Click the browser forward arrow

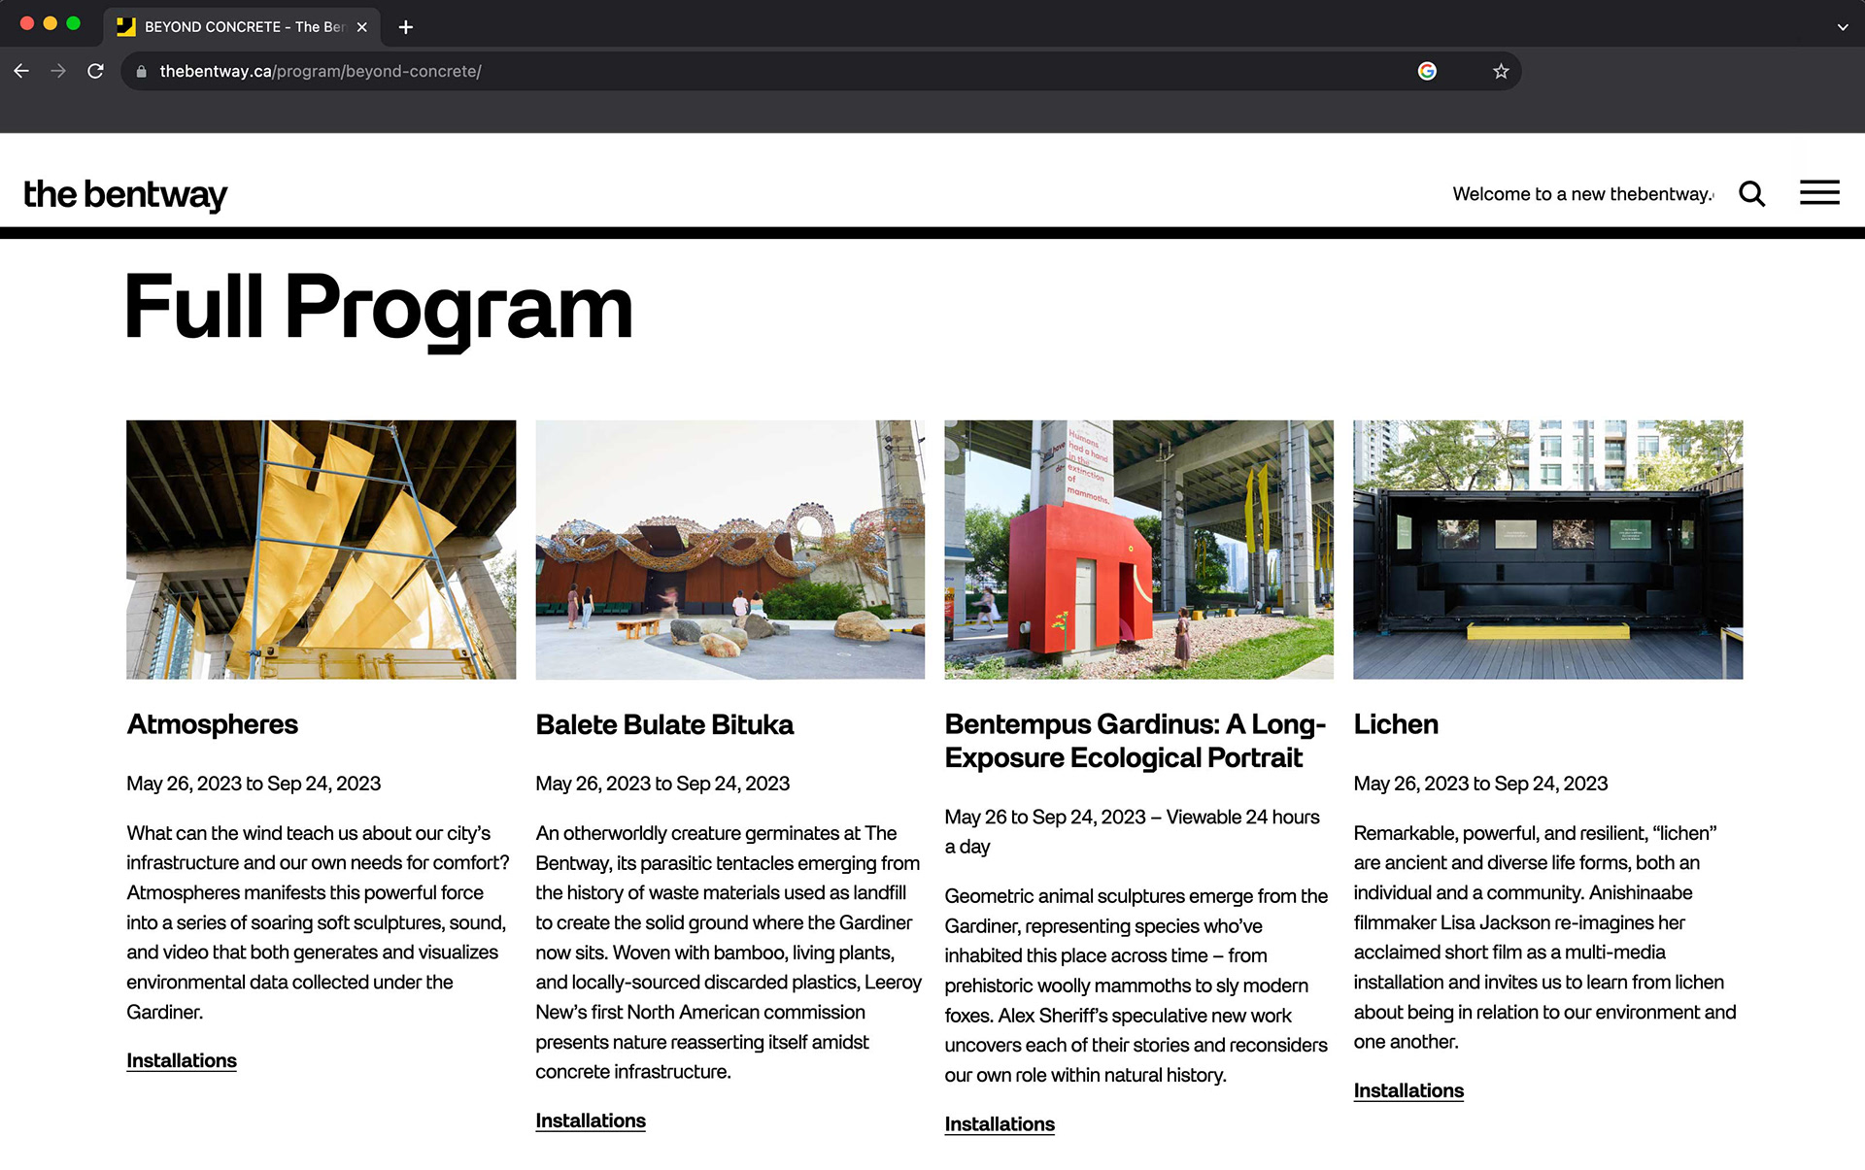click(x=58, y=71)
